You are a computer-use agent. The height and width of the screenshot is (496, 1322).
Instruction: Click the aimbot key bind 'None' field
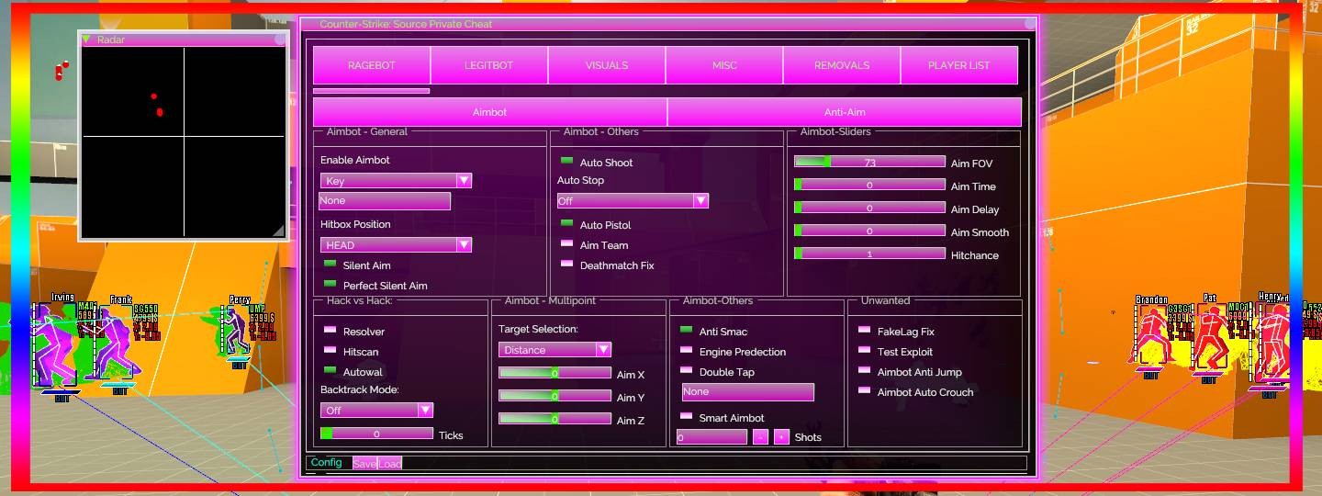[385, 200]
